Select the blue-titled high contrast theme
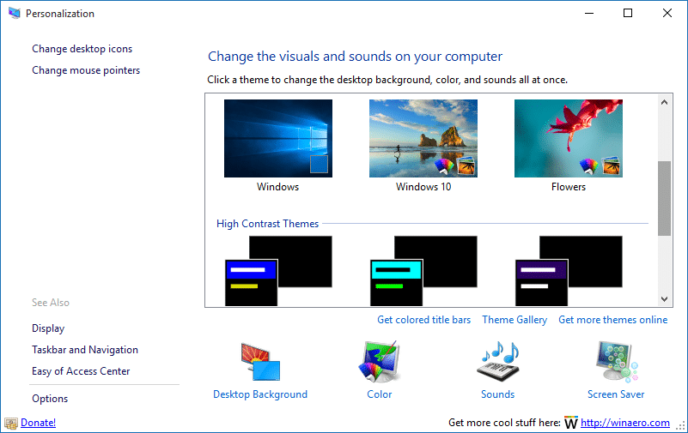The height and width of the screenshot is (433, 688). click(x=278, y=271)
